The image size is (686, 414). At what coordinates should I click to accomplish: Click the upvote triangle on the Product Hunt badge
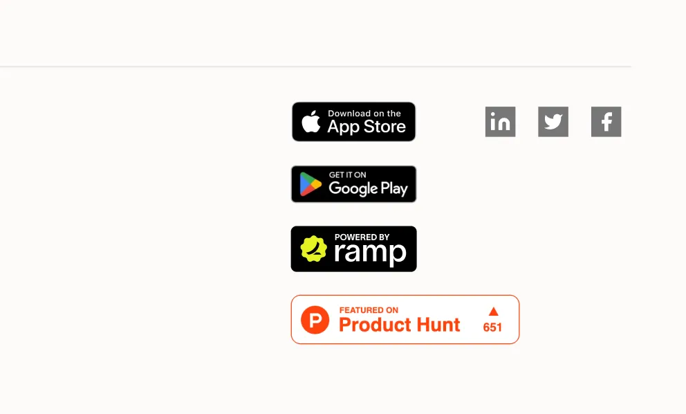coord(492,312)
